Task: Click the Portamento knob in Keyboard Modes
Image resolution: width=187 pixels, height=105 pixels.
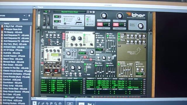Action: [x=79, y=18]
